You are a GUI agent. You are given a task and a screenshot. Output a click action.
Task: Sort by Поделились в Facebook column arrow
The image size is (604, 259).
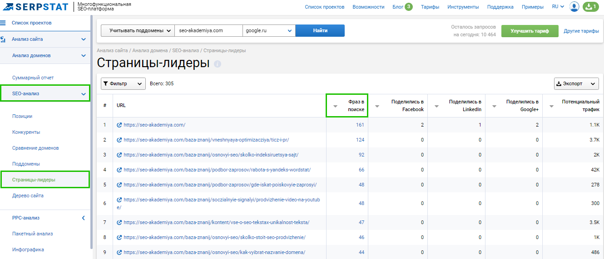(x=377, y=106)
